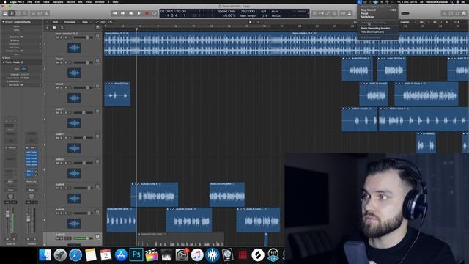Toggle Cycle mode button

pyautogui.click(x=155, y=13)
